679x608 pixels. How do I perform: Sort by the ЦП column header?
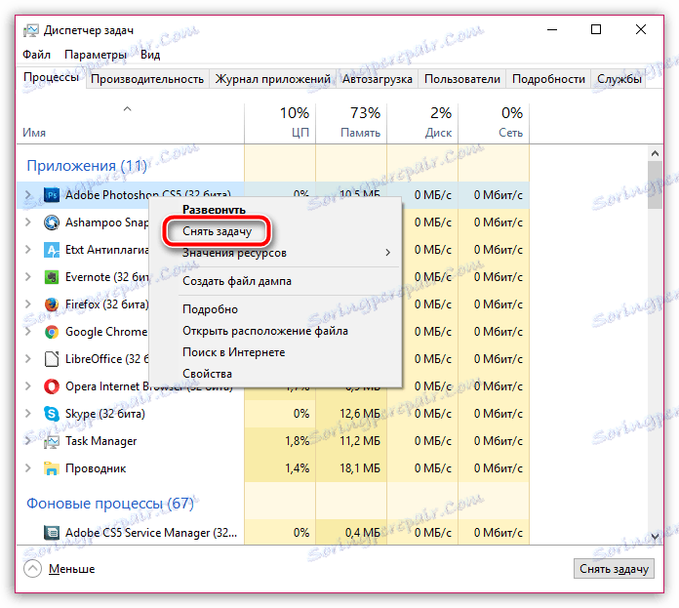pyautogui.click(x=280, y=123)
